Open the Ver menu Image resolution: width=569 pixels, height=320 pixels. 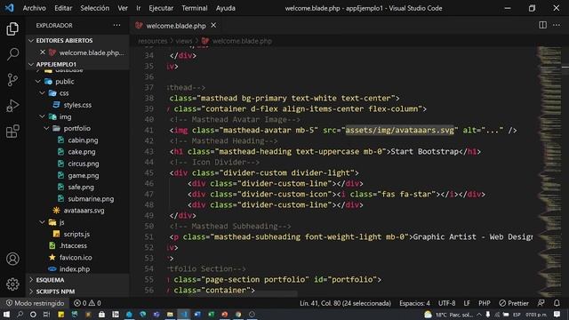click(x=123, y=8)
